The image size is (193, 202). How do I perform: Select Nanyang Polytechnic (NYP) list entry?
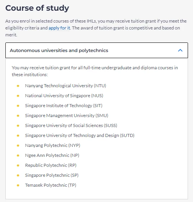(52, 145)
